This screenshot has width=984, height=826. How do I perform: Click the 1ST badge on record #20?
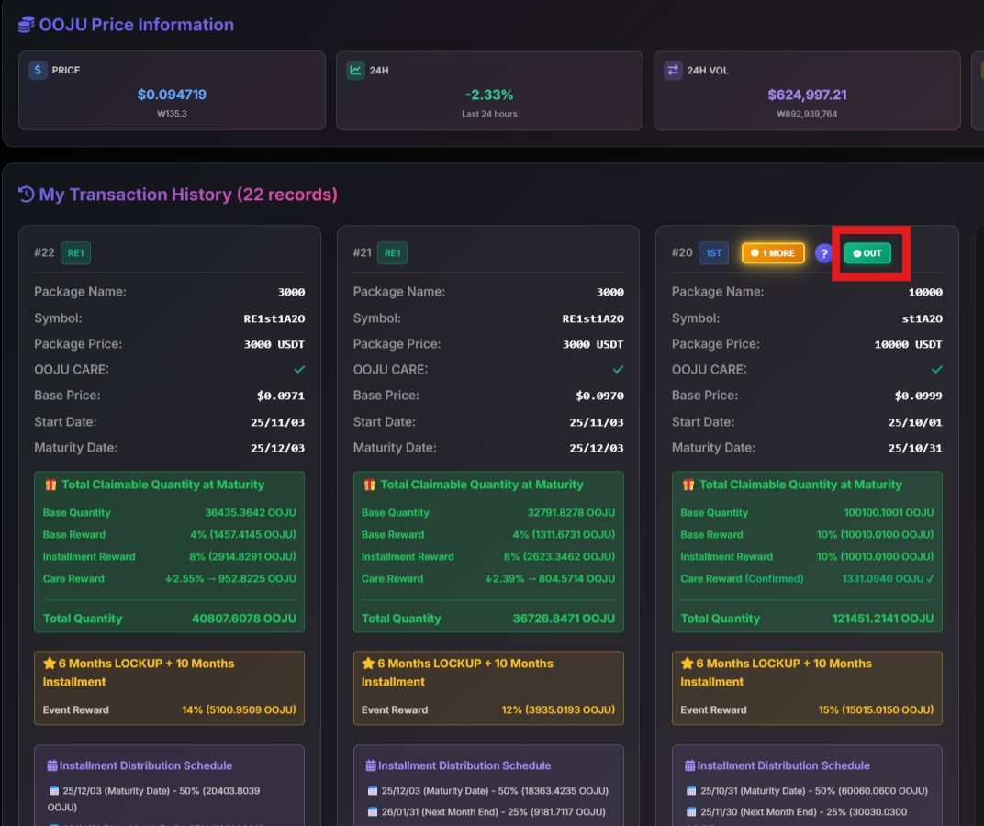coord(713,253)
